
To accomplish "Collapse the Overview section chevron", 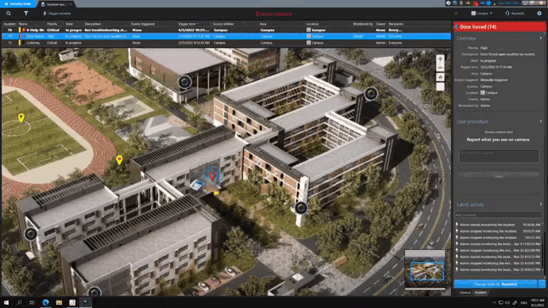I will coord(541,38).
